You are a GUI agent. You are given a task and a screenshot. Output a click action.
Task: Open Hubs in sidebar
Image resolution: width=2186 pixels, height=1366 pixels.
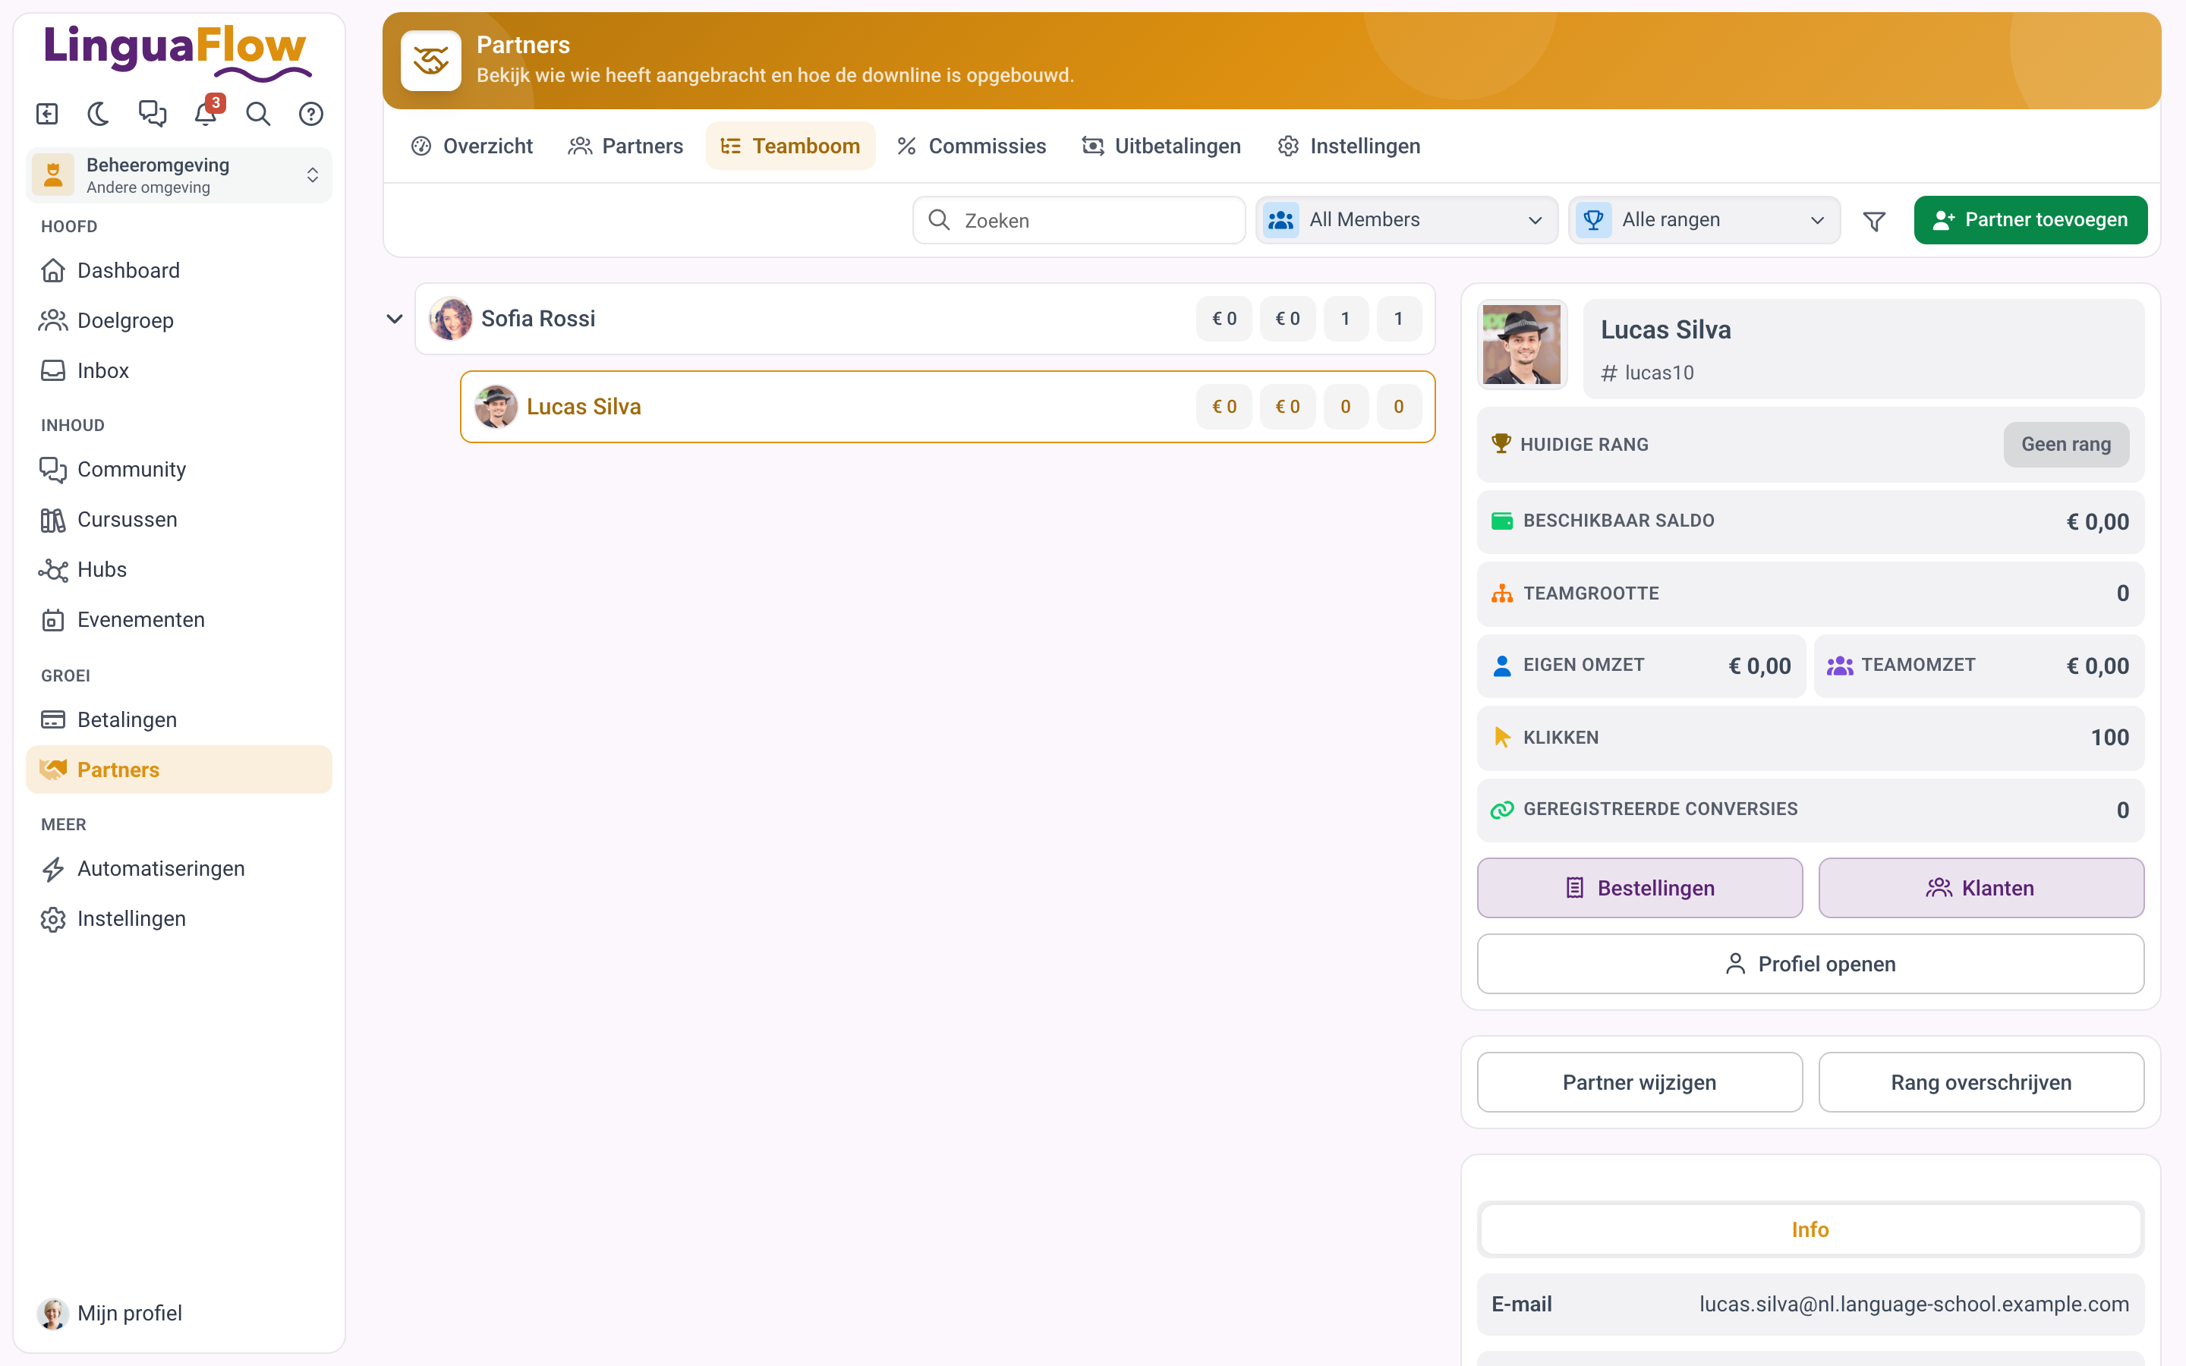click(x=179, y=569)
